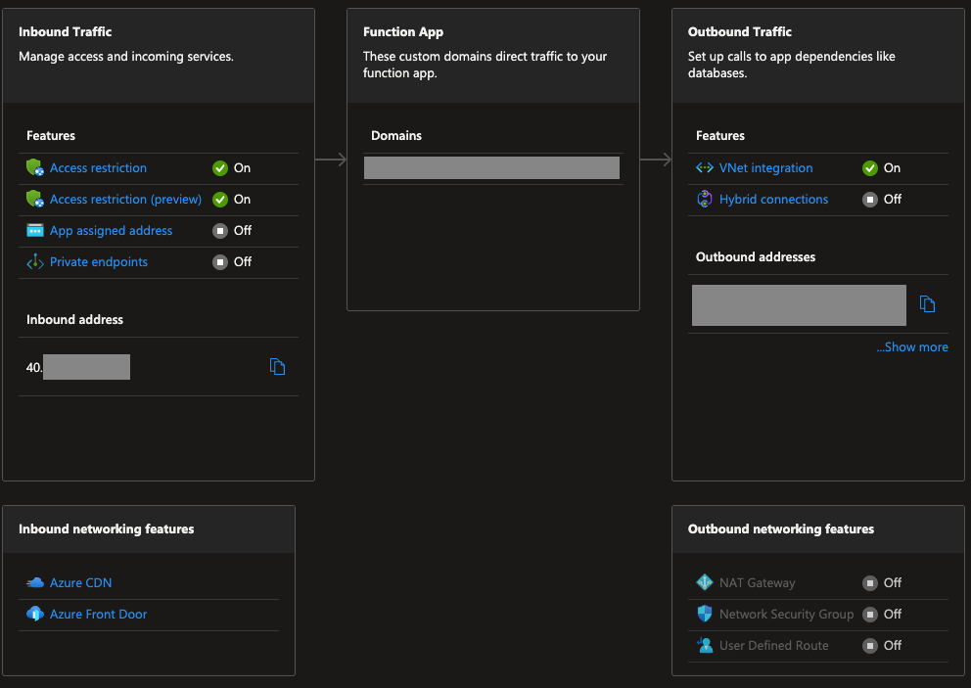
Task: Enable App assigned address
Action: 220,230
